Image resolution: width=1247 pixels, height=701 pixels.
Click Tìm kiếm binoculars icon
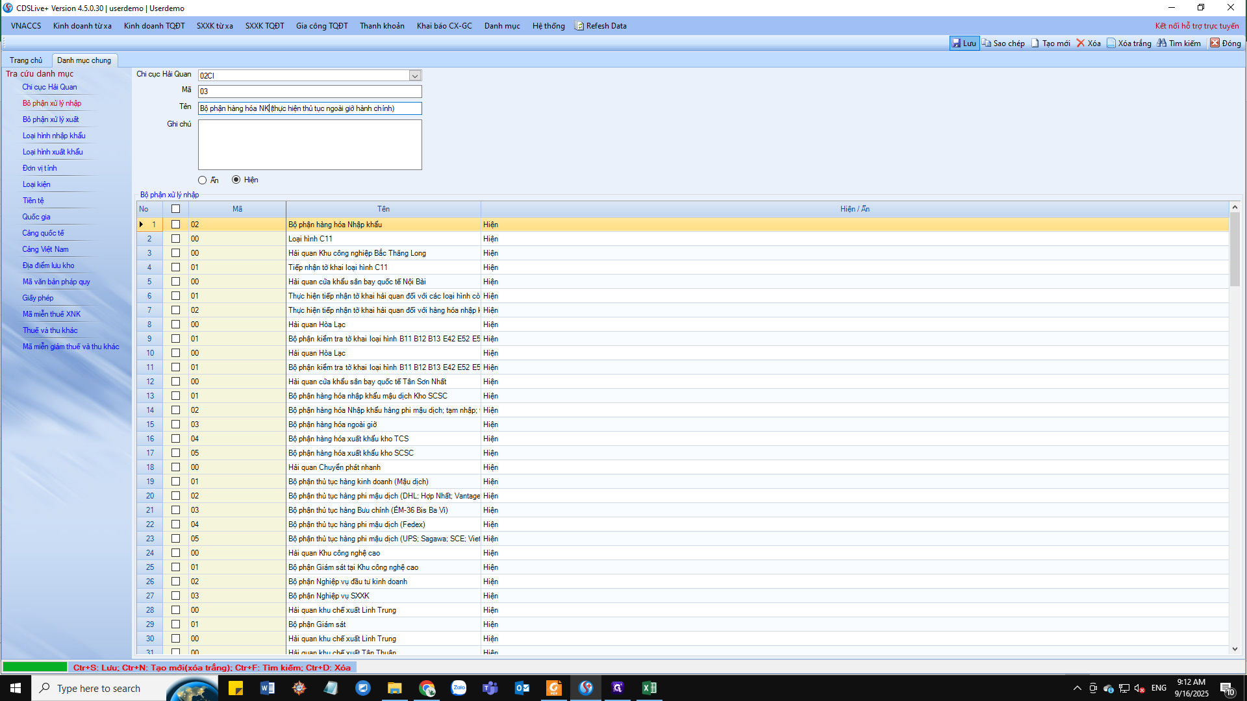(1162, 43)
